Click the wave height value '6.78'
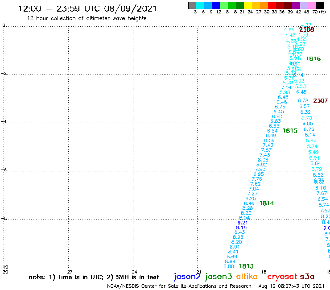 (x=303, y=101)
